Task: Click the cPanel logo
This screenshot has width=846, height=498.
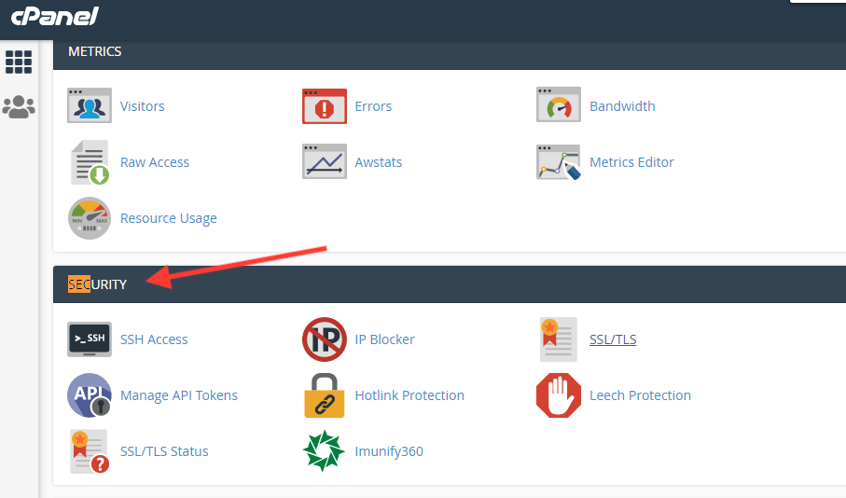Action: point(54,16)
